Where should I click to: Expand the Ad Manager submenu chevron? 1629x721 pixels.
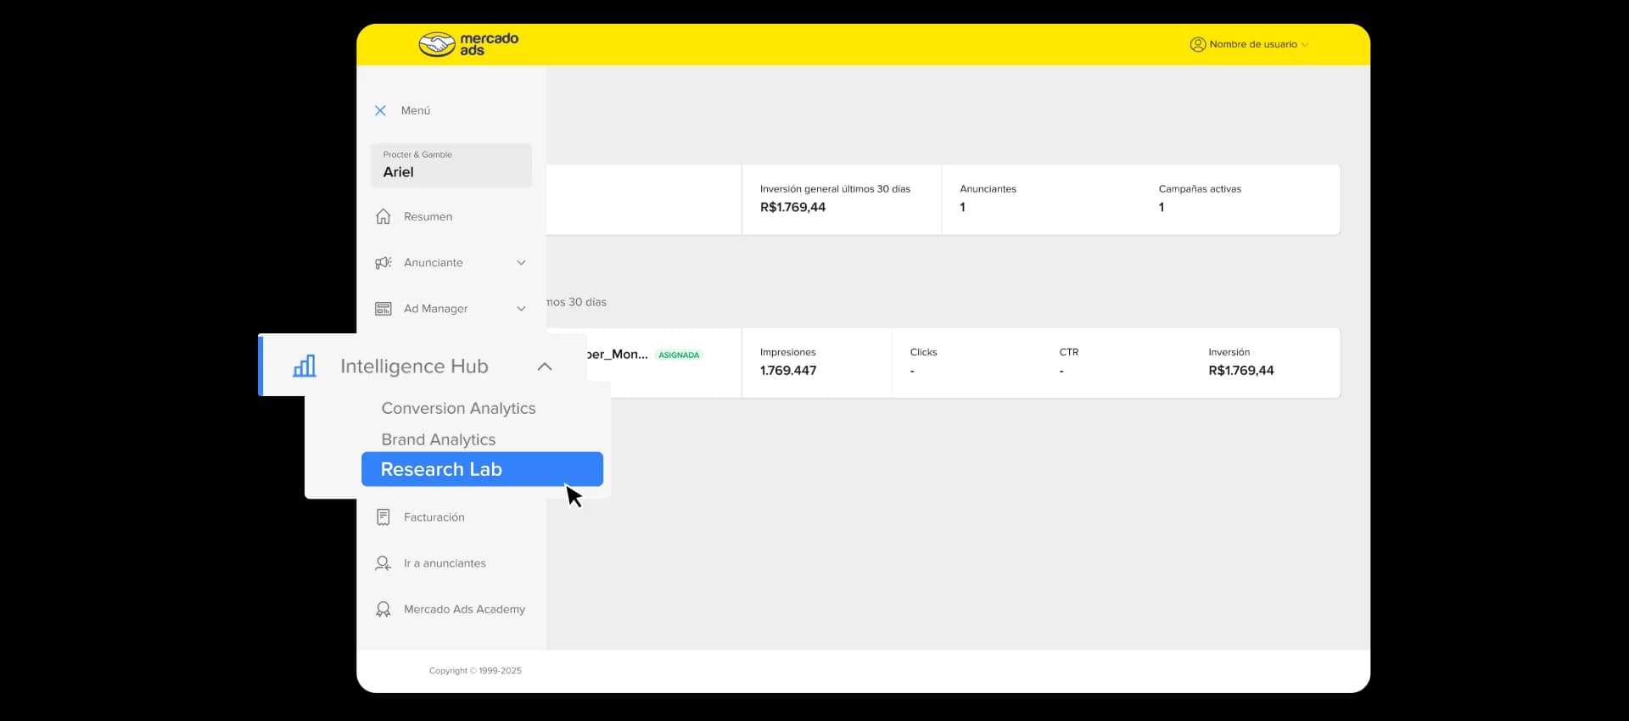click(521, 309)
